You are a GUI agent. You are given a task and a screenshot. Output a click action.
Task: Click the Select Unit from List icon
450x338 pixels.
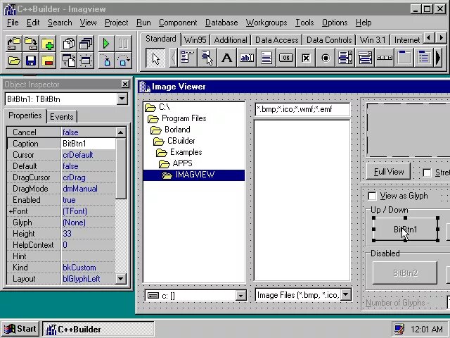(x=69, y=44)
